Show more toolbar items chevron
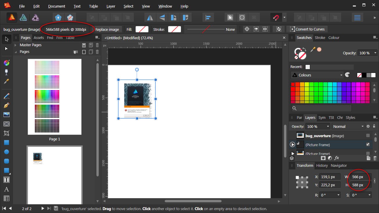The width and height of the screenshot is (379, 213). [375, 17]
